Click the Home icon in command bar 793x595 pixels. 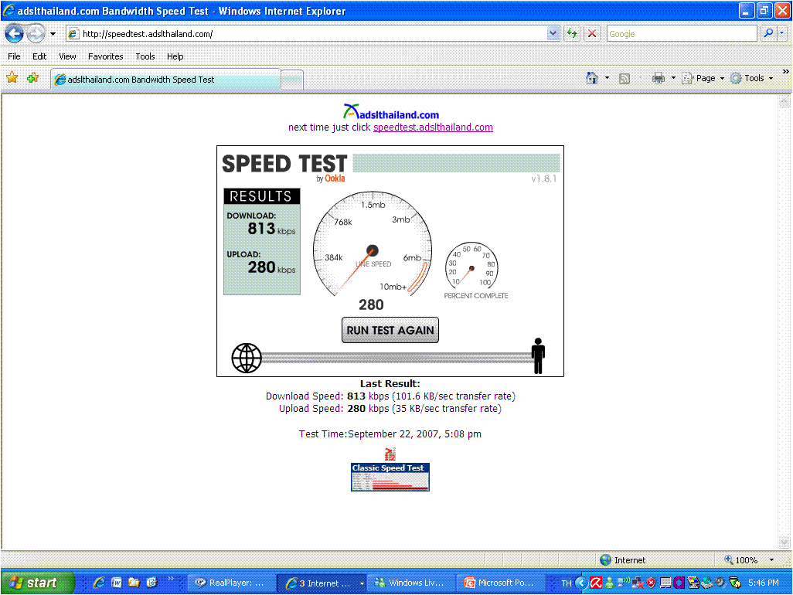(x=592, y=78)
